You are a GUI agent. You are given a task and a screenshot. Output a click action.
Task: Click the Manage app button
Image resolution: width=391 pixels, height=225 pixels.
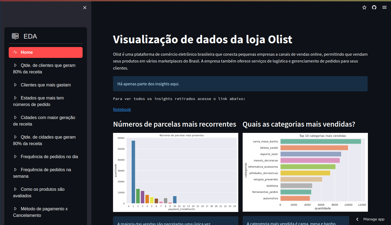[x=374, y=219]
